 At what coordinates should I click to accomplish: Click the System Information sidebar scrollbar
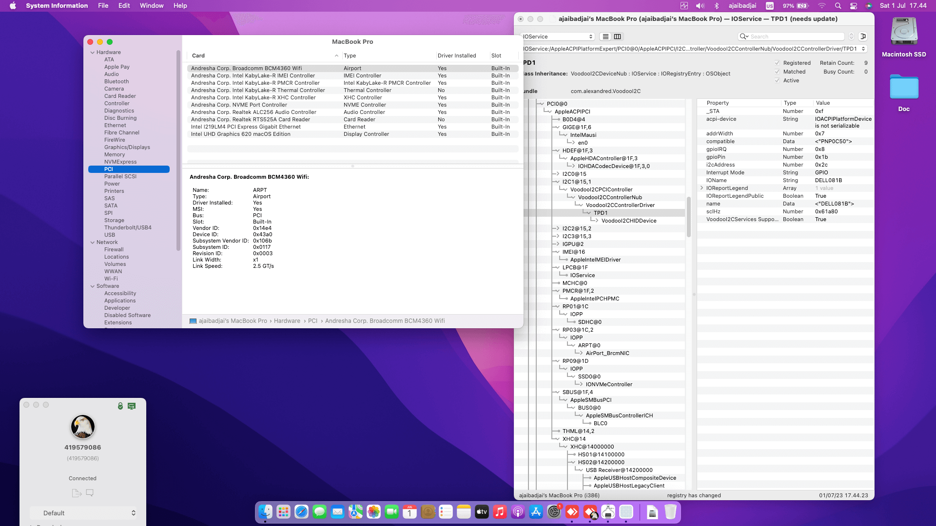pos(178,150)
